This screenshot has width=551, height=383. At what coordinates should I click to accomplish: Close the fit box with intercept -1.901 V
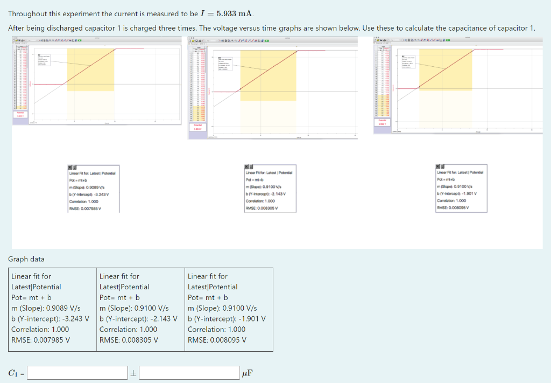(x=438, y=166)
